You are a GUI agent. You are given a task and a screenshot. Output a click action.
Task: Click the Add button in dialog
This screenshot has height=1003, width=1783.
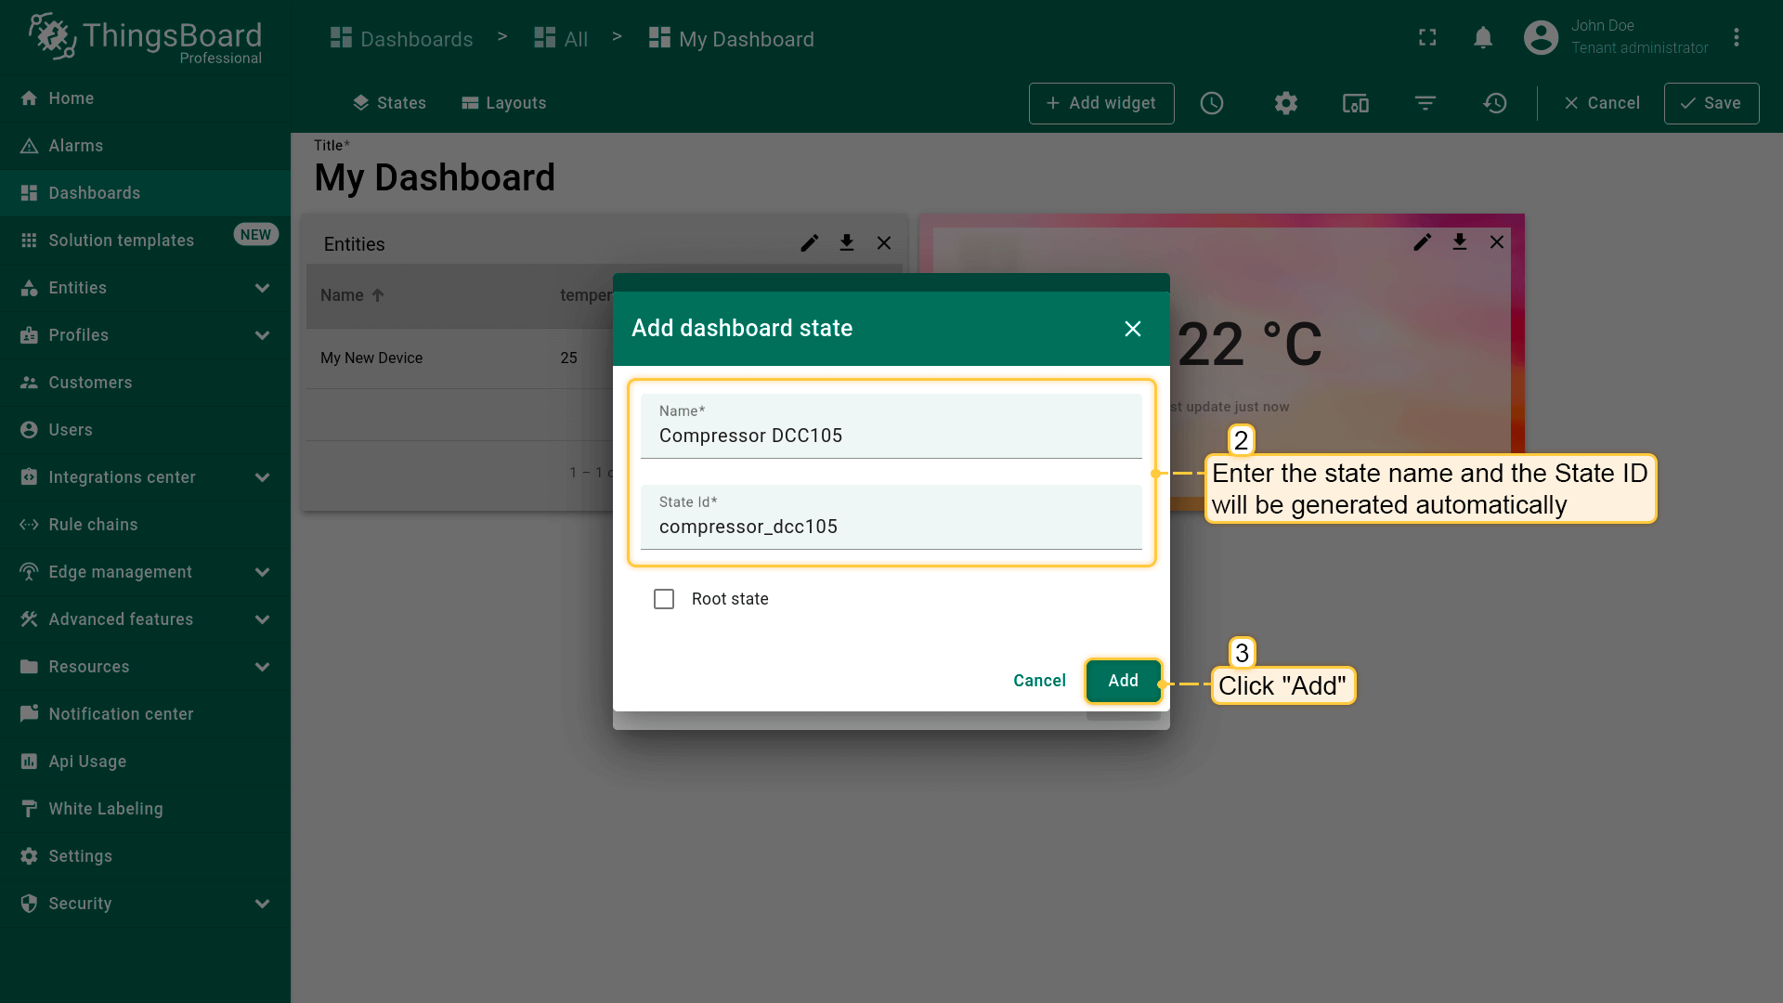tap(1123, 681)
